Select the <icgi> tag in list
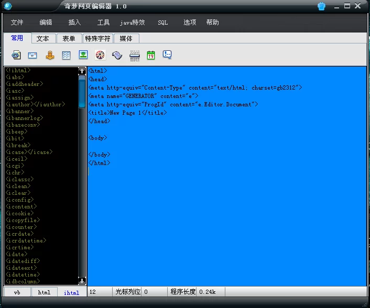 pos(15,166)
